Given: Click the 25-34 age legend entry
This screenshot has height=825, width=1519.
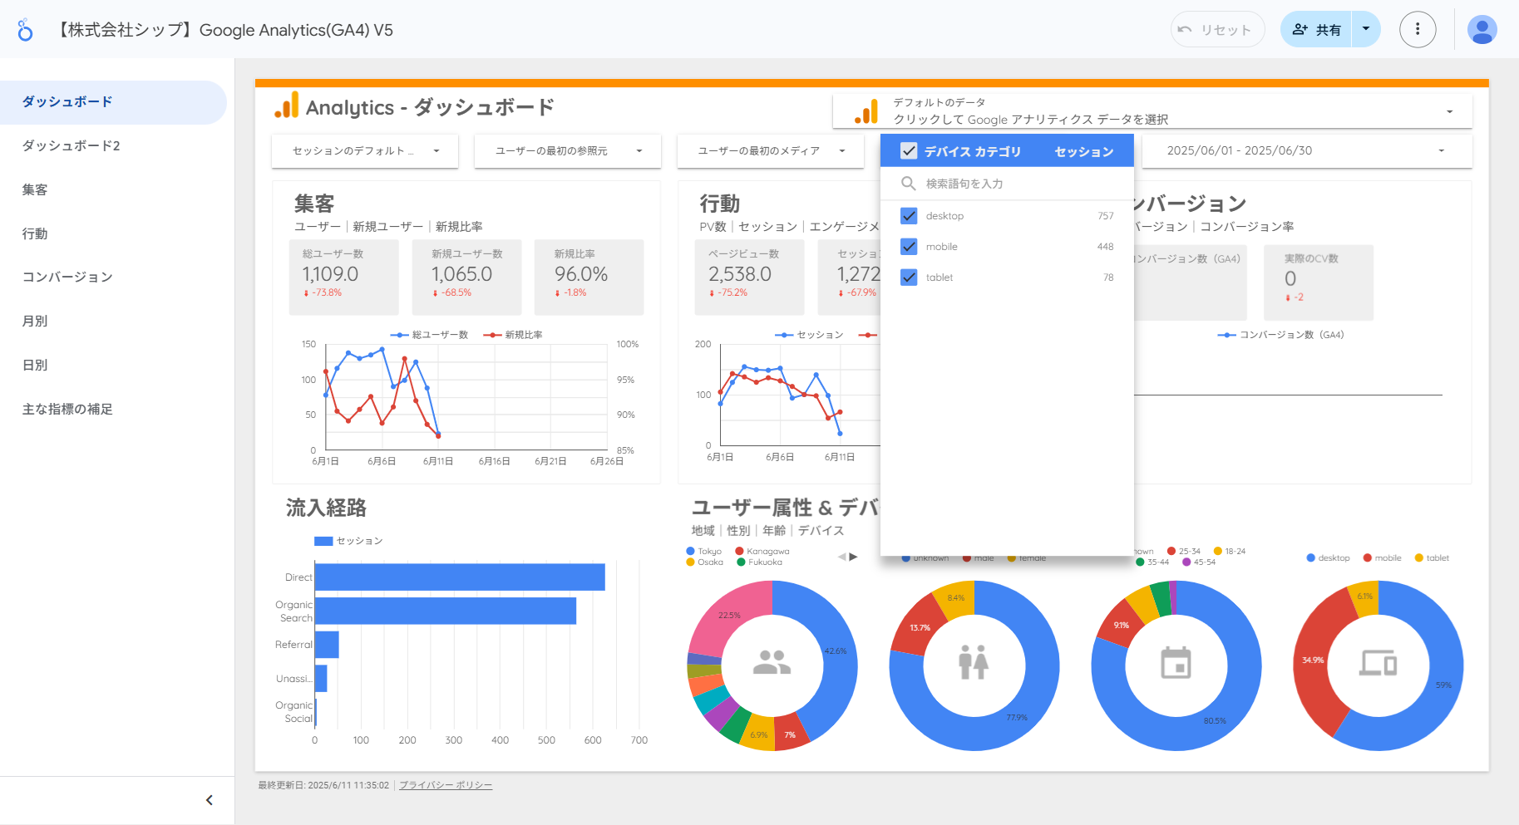Looking at the screenshot, I should [1184, 551].
